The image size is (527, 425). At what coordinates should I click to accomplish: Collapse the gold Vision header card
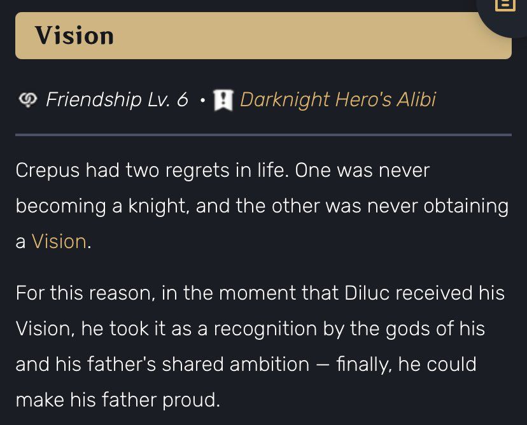263,36
